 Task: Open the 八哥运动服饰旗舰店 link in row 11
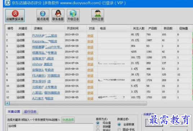[46, 93]
